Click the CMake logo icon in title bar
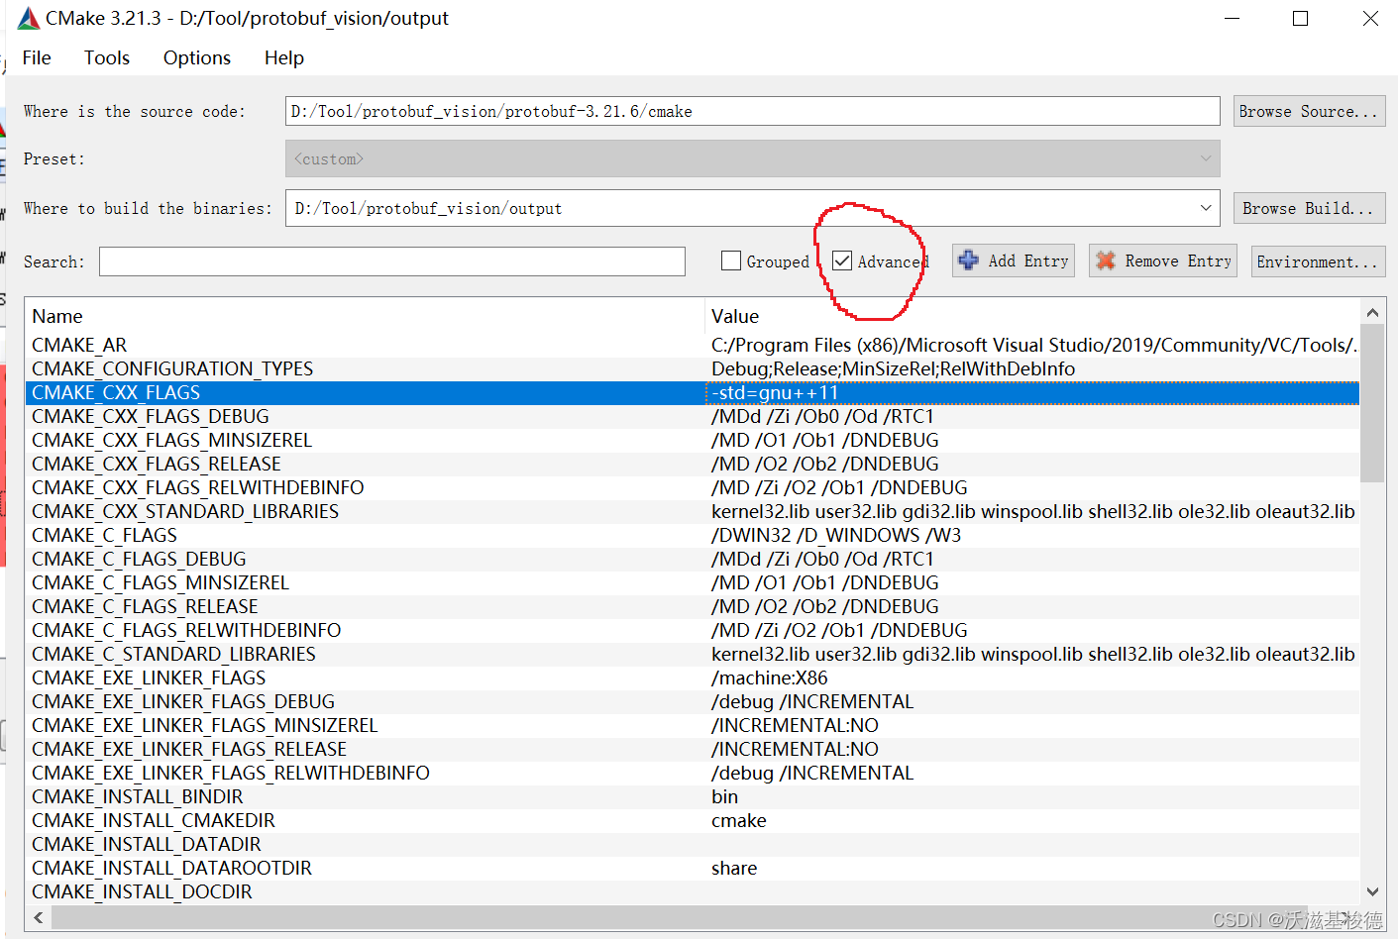Viewport: 1398px width, 939px height. click(29, 18)
